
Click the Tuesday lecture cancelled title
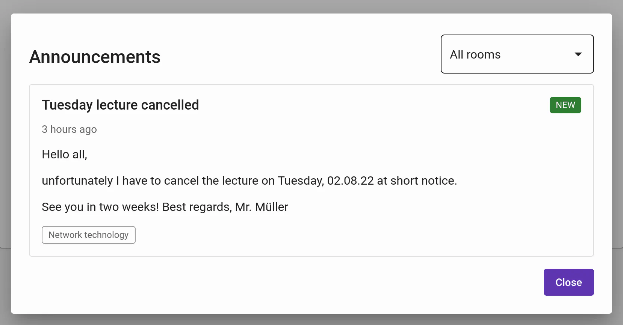pos(120,105)
